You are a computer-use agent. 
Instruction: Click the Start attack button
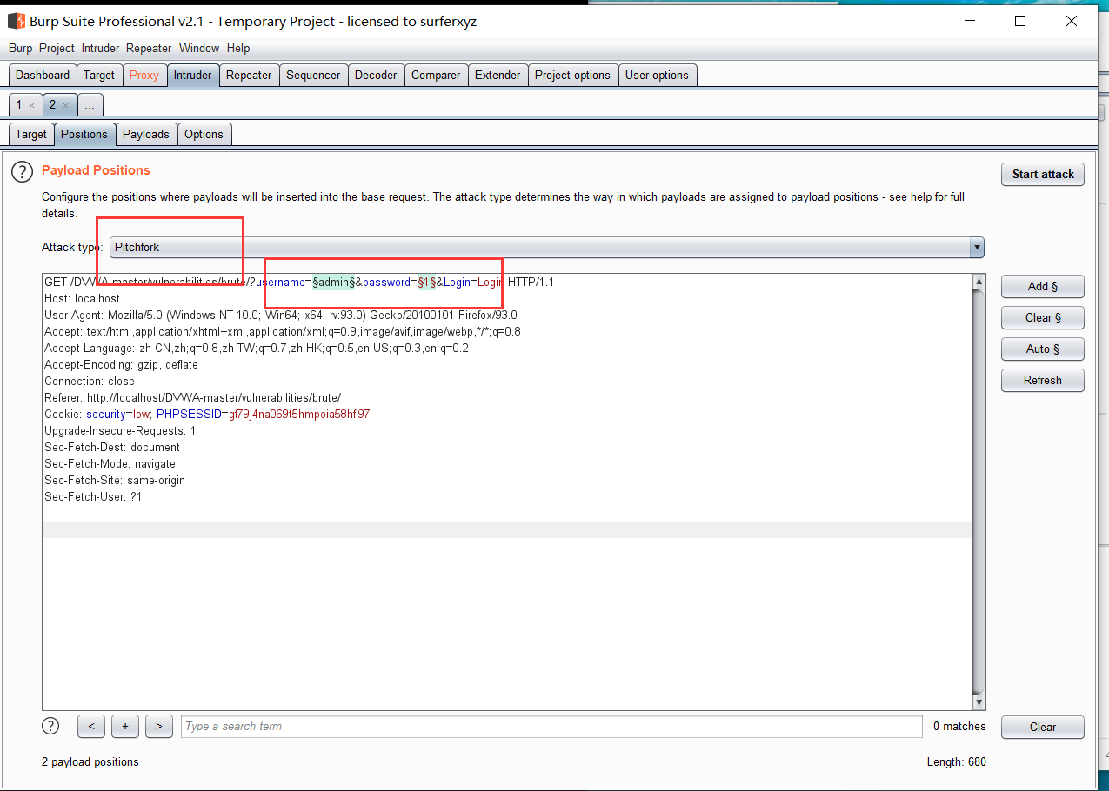tap(1043, 174)
